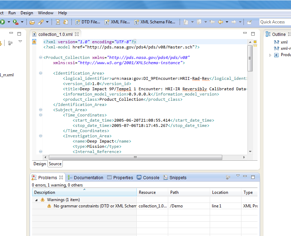The height and width of the screenshot is (236, 291).
Task: Select the collection_1.0.xml editor tab
Action: tap(55, 34)
